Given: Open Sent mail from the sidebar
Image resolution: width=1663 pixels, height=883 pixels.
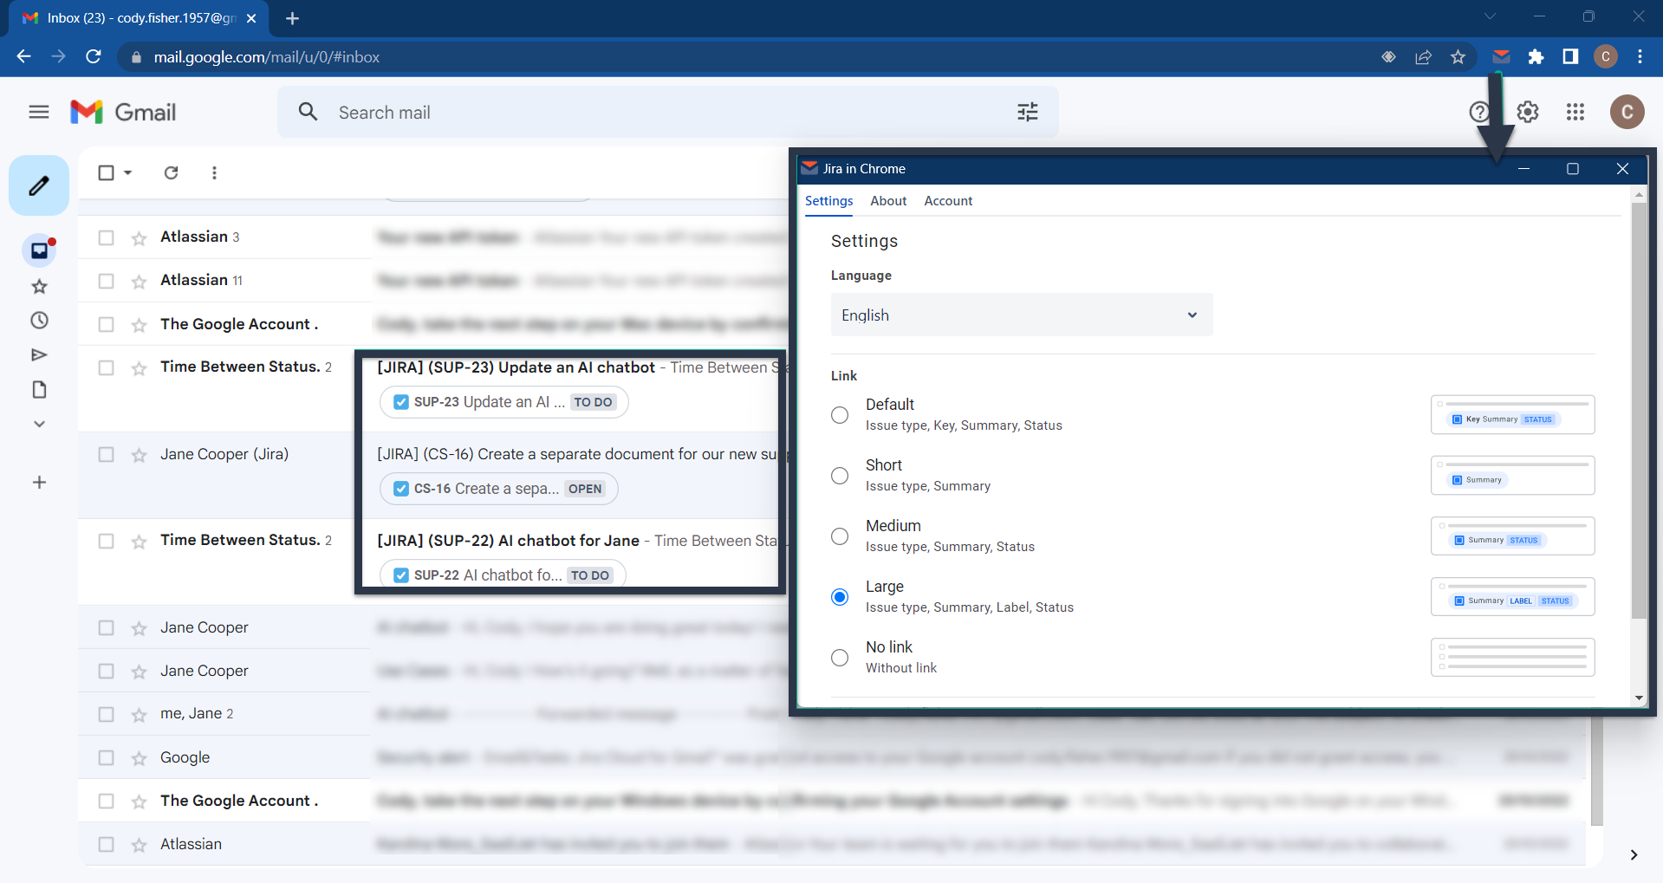Looking at the screenshot, I should point(38,354).
